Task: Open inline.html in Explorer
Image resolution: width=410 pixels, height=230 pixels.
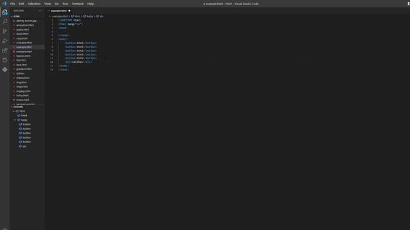Action: (x=22, y=95)
